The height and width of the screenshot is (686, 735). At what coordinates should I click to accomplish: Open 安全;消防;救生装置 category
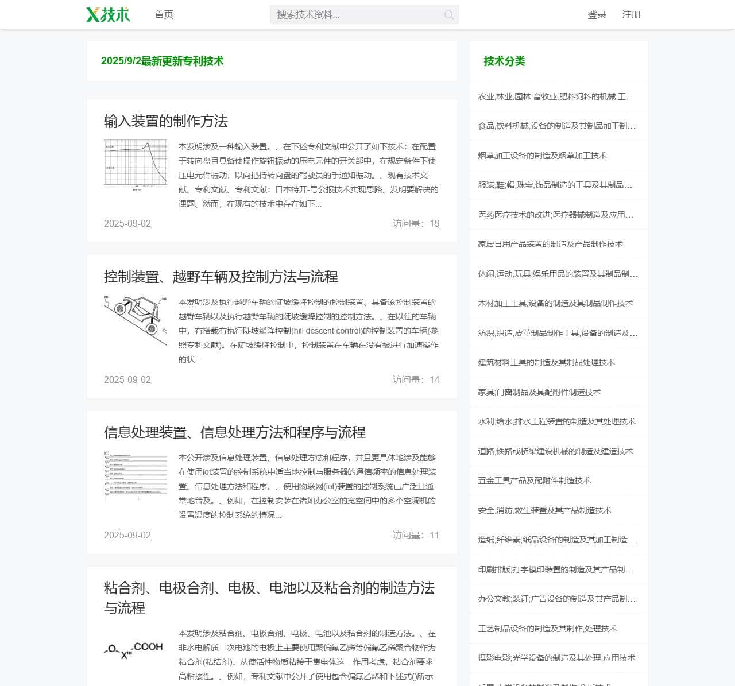[x=544, y=510]
